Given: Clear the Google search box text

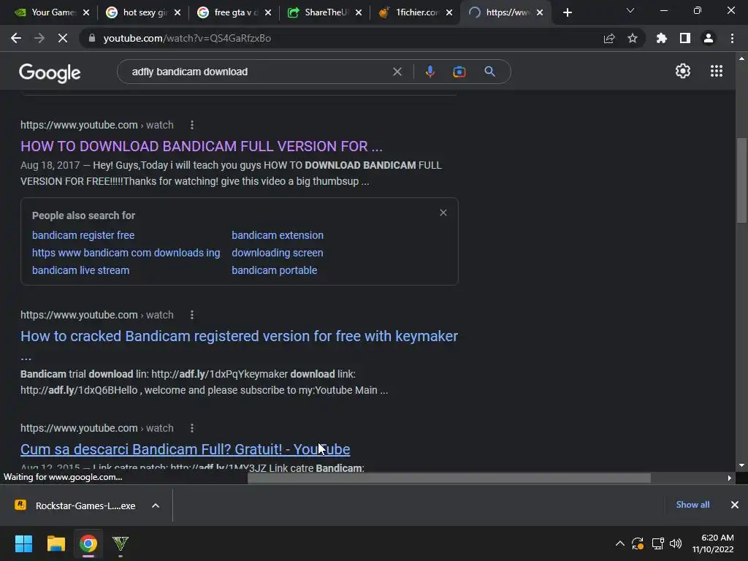Looking at the screenshot, I should click(x=397, y=72).
